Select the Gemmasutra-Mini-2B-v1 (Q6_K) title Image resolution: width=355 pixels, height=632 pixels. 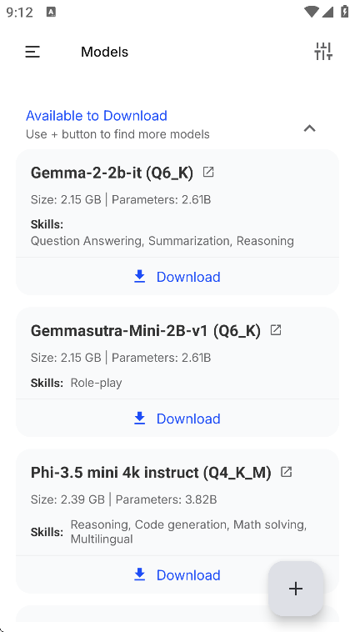pos(146,331)
